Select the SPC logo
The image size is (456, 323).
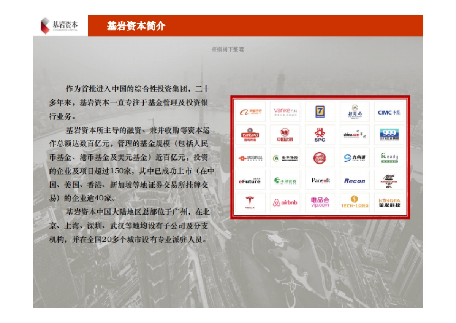[319, 134]
